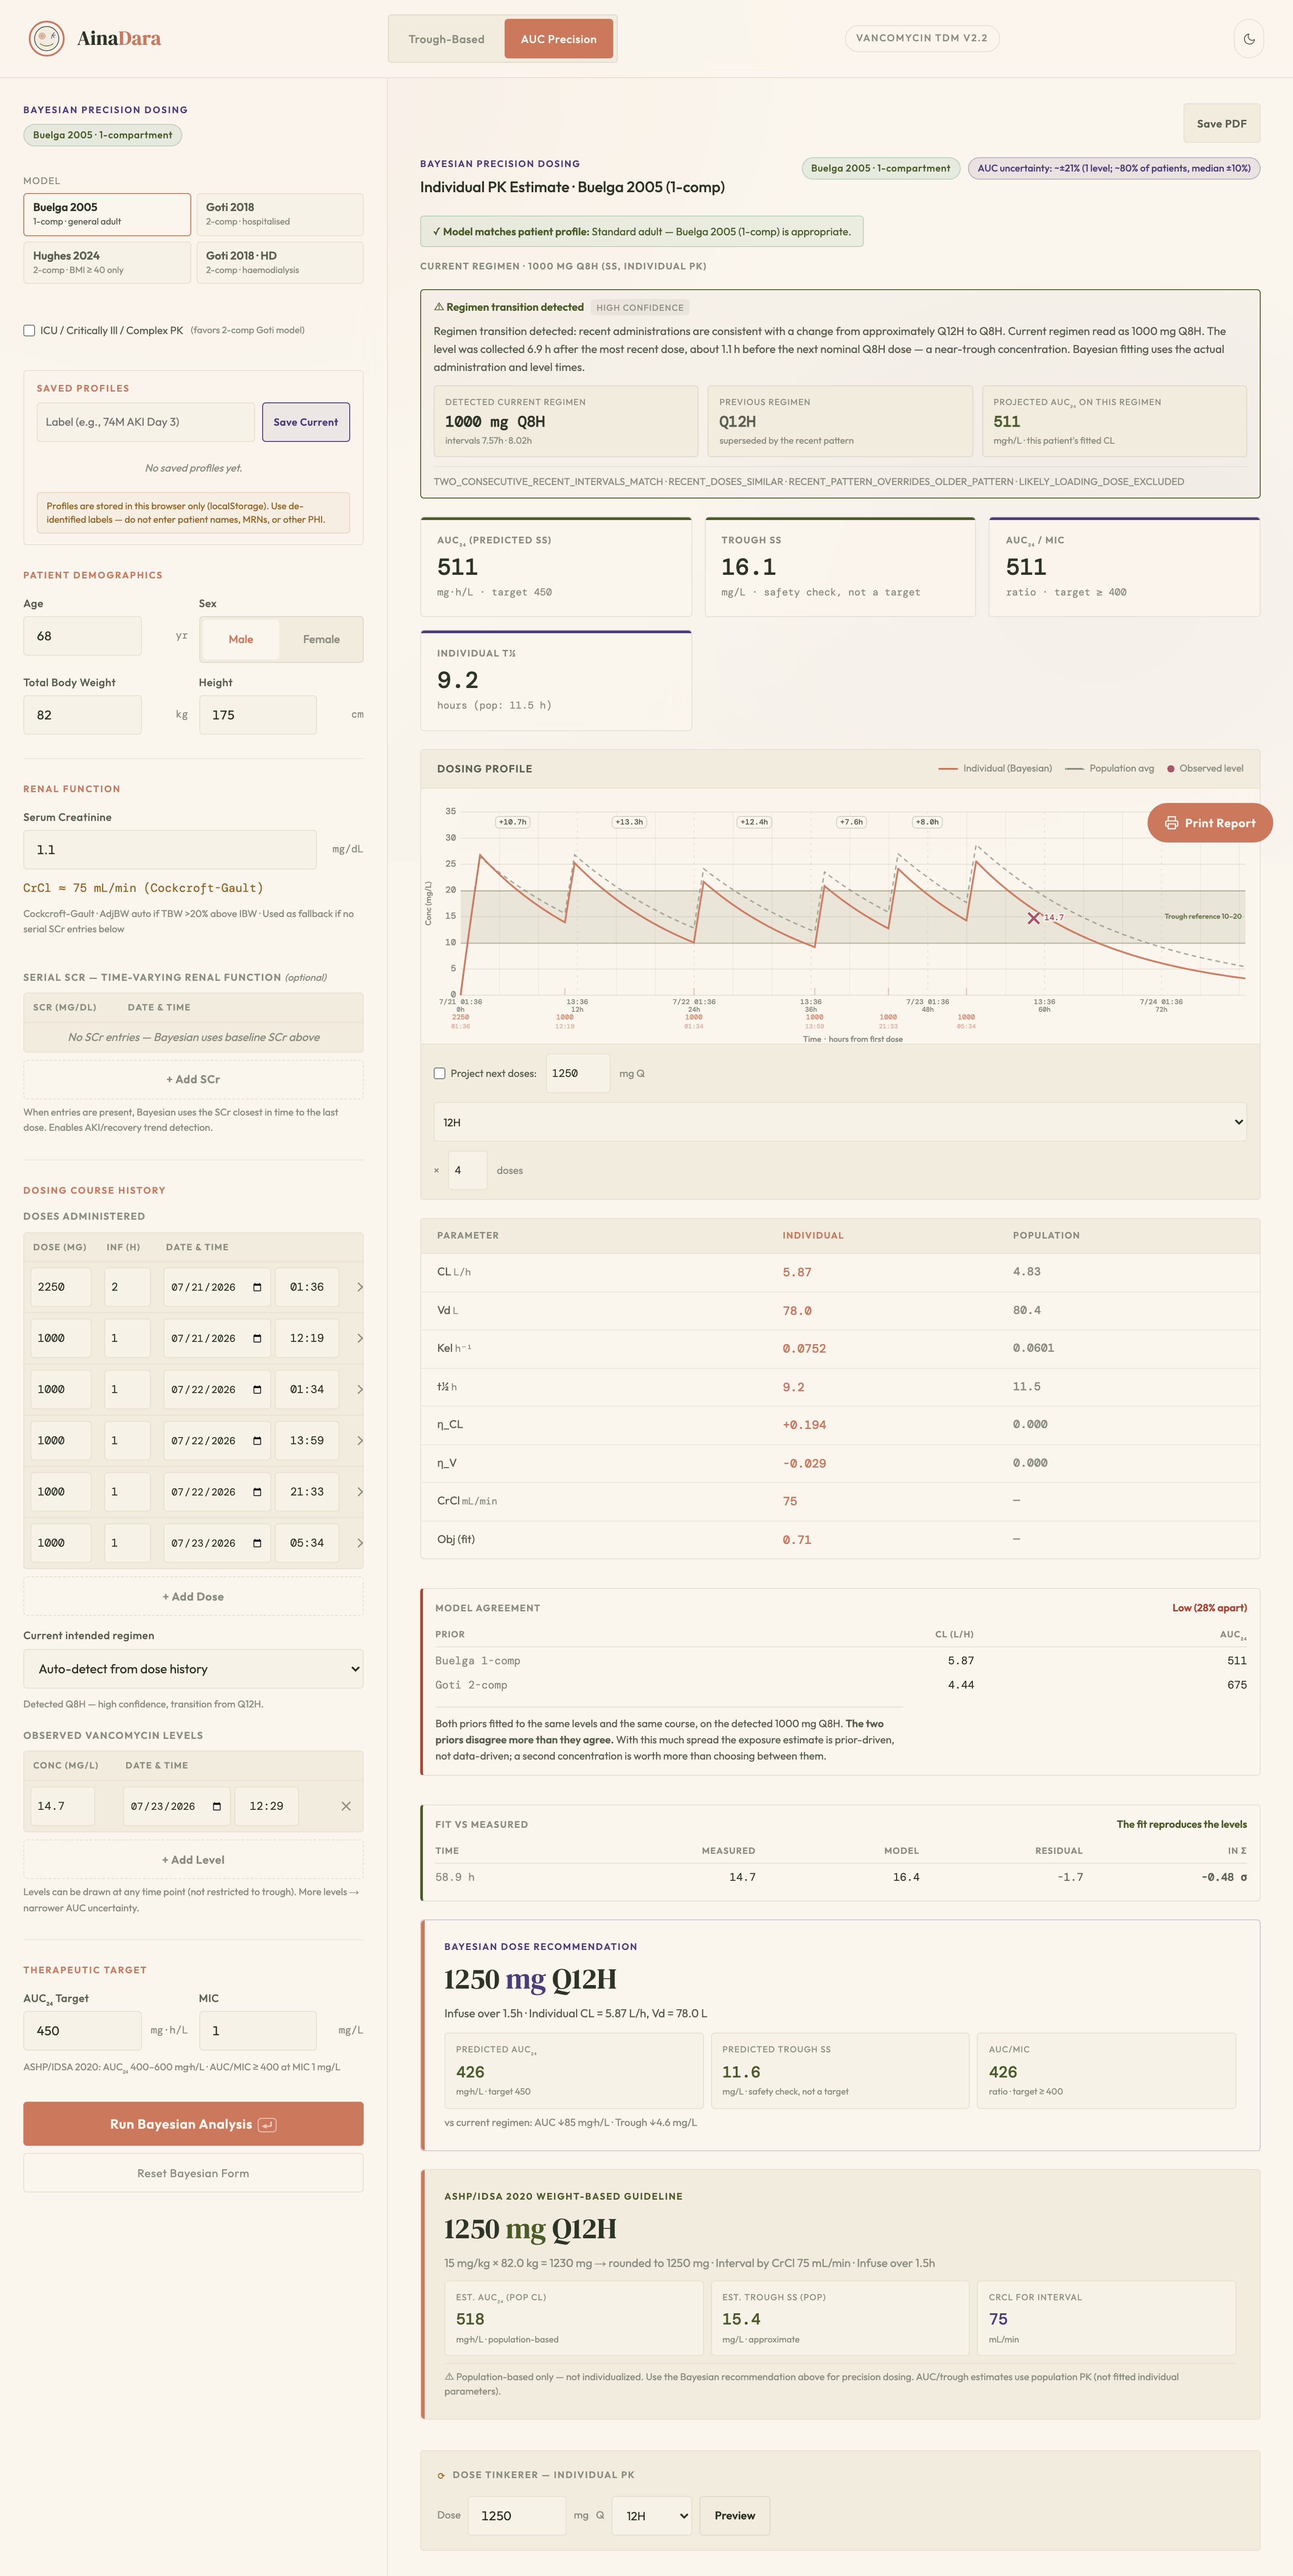This screenshot has height=2576, width=1293.
Task: Click chevron beside 21:33 dose row
Action: point(359,1491)
